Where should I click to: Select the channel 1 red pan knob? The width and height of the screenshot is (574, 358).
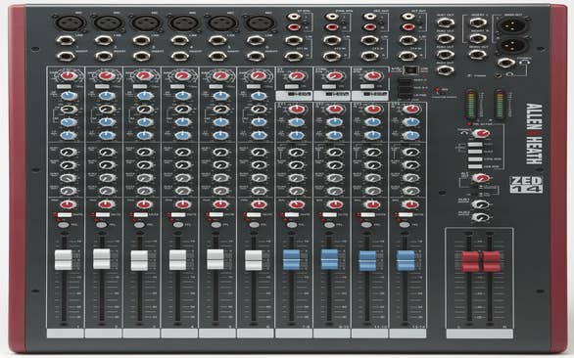[x=69, y=204]
